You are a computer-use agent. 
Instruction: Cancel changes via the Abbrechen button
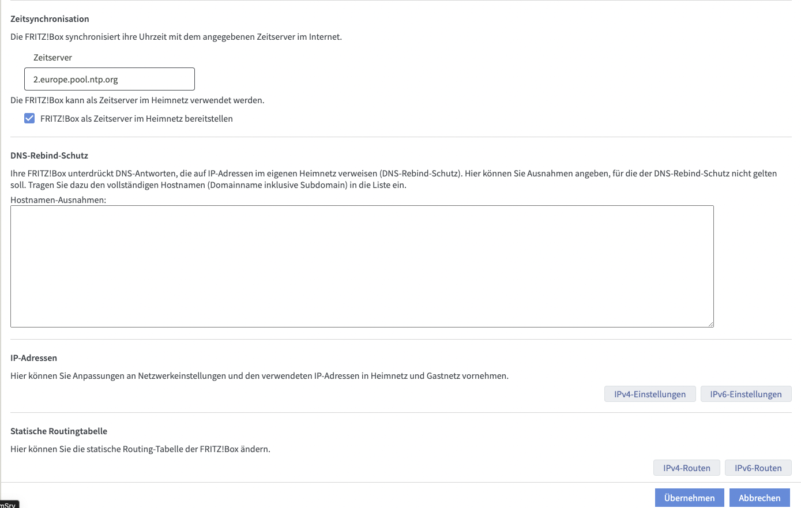coord(759,497)
